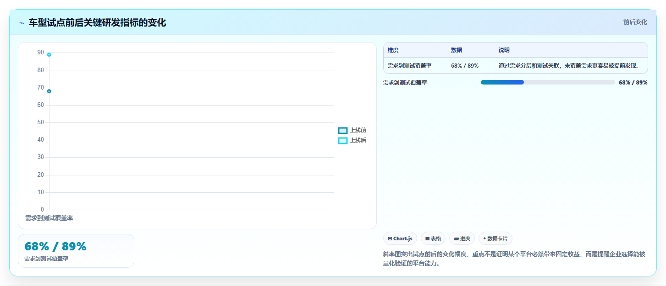Click the 斜率图 description paragraph

(514, 259)
